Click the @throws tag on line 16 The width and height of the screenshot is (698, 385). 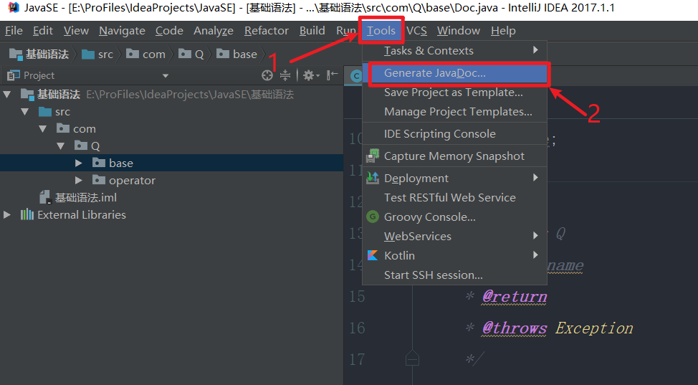(515, 328)
